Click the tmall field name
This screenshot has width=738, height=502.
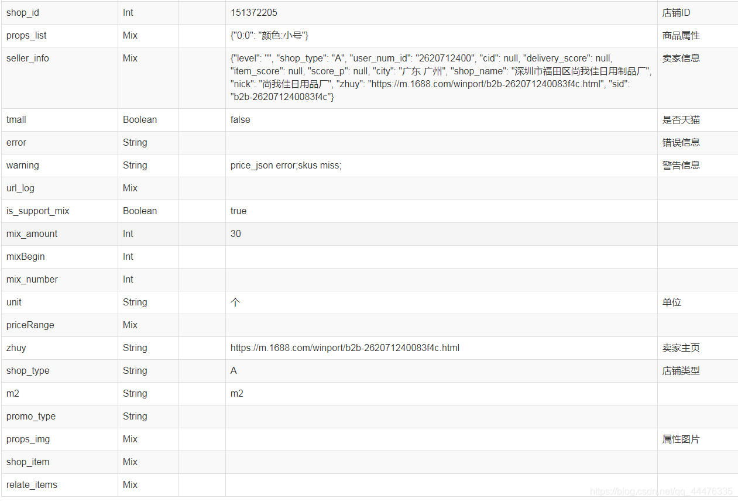click(x=16, y=120)
